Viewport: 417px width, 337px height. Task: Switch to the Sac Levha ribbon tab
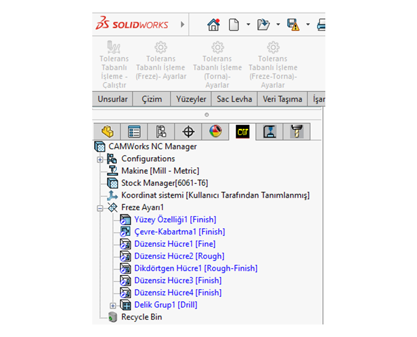coord(234,99)
